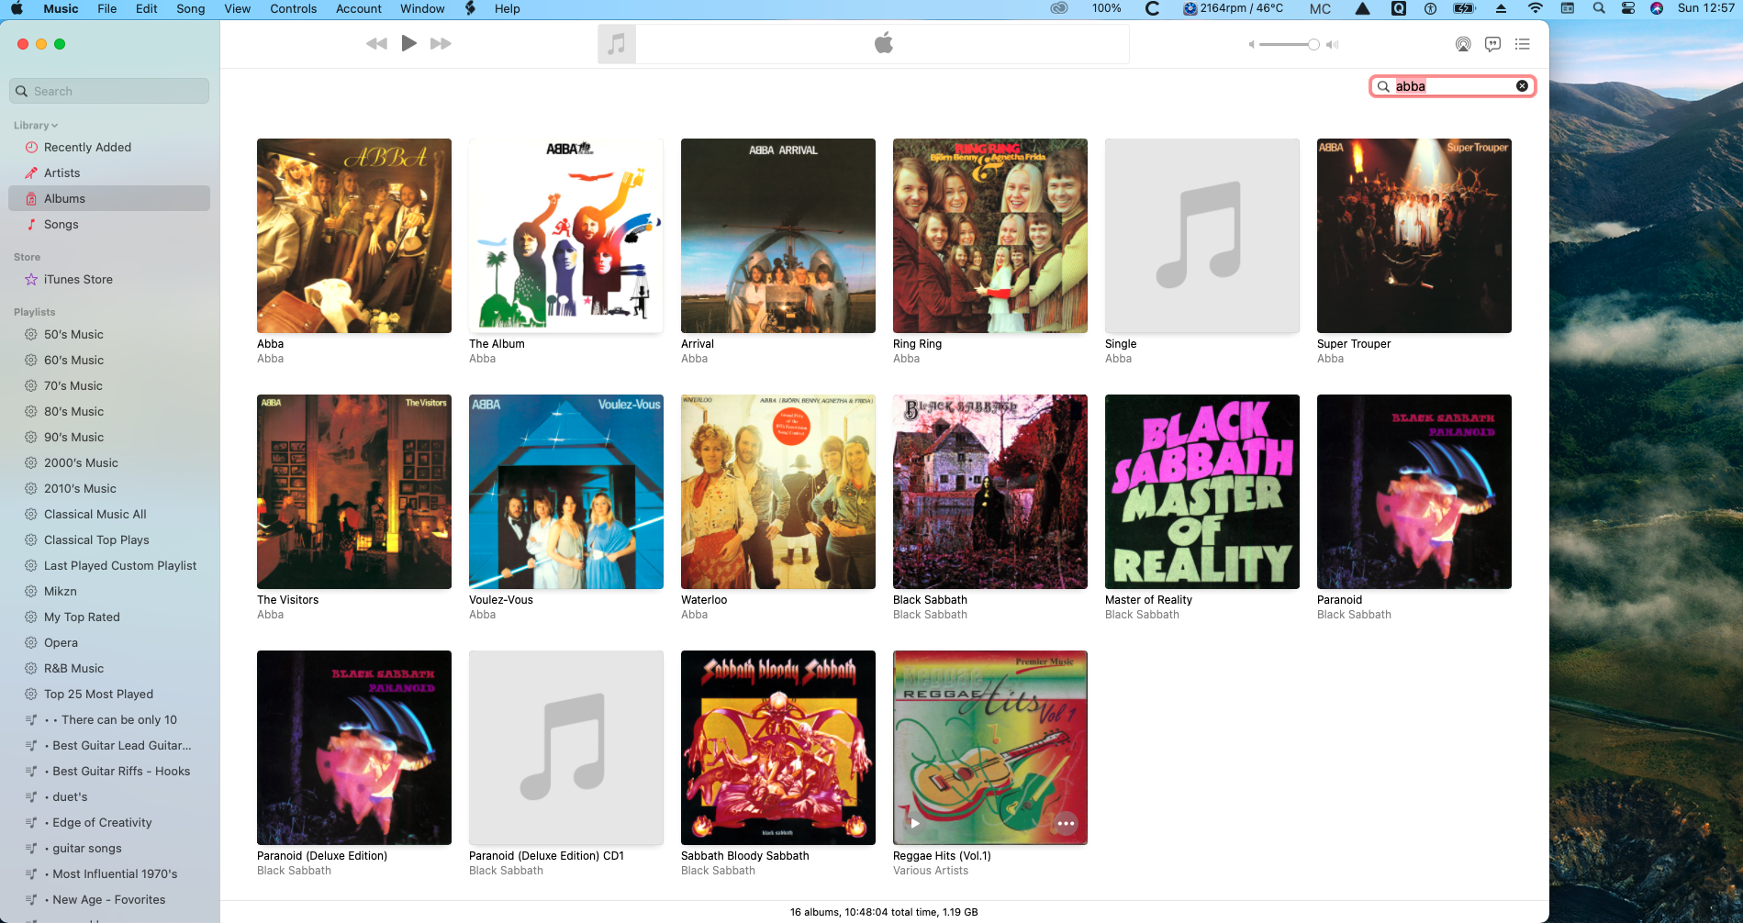Image resolution: width=1743 pixels, height=923 pixels.
Task: Open the File menu
Action: pyautogui.click(x=107, y=8)
